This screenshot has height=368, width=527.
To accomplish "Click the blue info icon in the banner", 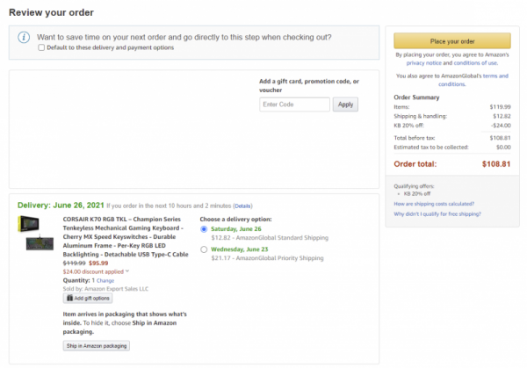I will pyautogui.click(x=24, y=37).
